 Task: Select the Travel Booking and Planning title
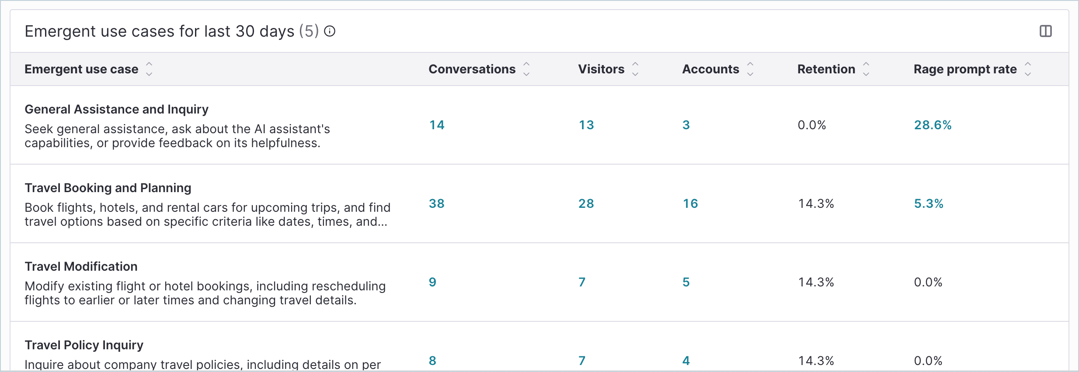(x=108, y=188)
